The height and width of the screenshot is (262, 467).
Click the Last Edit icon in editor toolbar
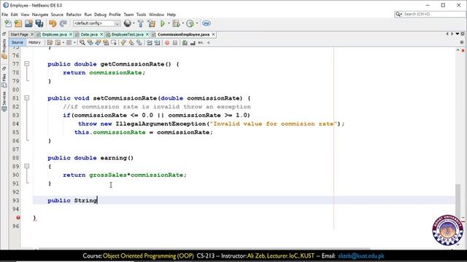(x=50, y=43)
